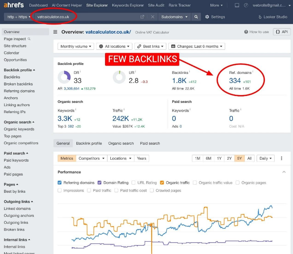
Task: Click info icon next to Ref. domains
Action: click(x=253, y=71)
